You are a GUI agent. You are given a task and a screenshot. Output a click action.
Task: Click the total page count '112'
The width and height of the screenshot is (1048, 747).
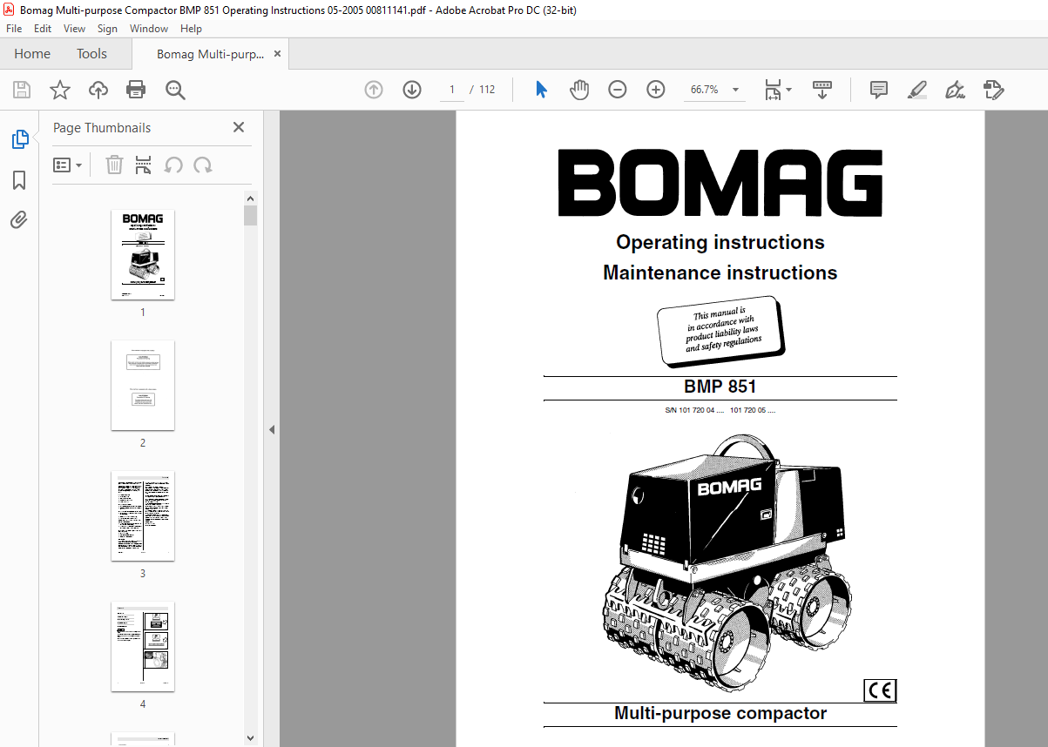click(x=487, y=90)
